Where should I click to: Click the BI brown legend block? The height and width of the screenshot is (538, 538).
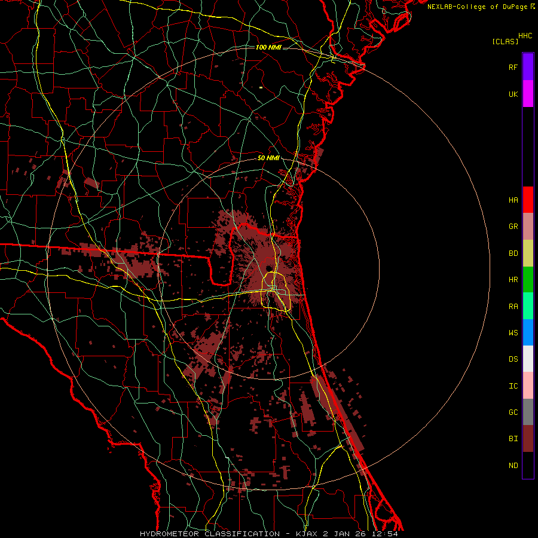[x=528, y=439]
